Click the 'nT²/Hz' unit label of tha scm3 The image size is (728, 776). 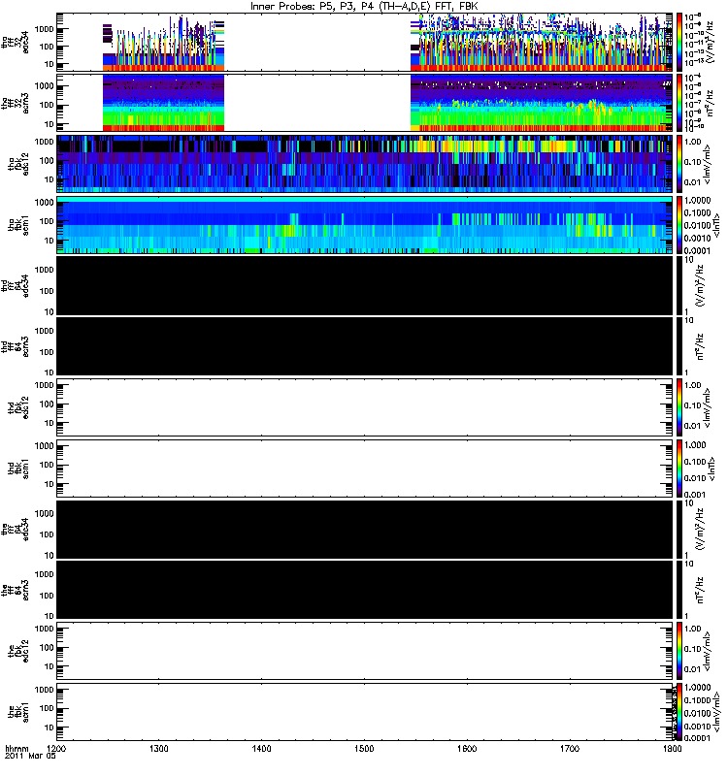pos(710,103)
